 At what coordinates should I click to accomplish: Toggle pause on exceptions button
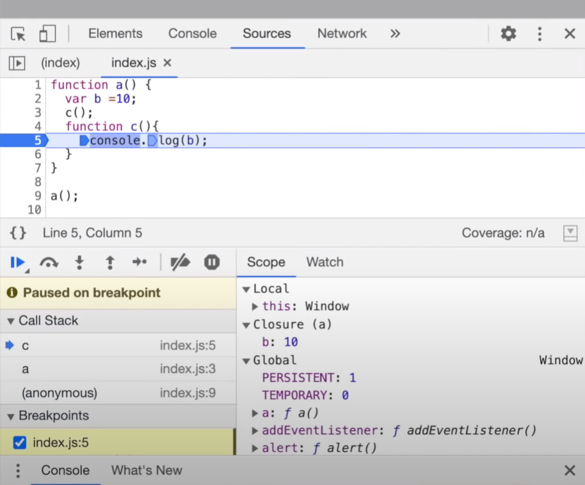212,262
